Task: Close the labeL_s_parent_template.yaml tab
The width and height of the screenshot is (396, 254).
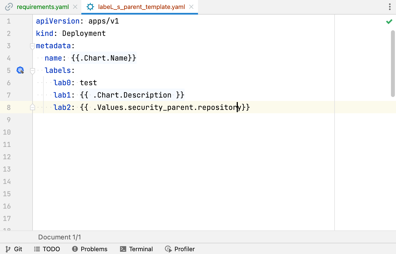Action: [191, 7]
